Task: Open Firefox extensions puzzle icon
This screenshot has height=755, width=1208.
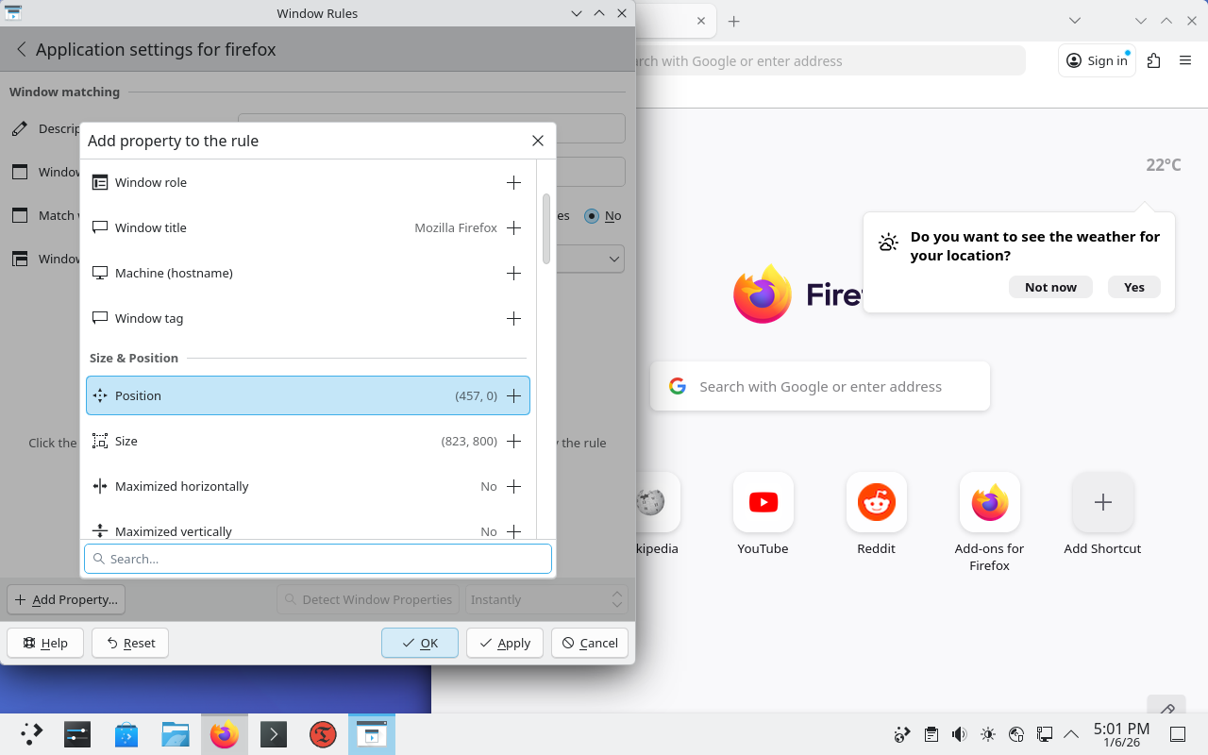Action: [x=1153, y=60]
